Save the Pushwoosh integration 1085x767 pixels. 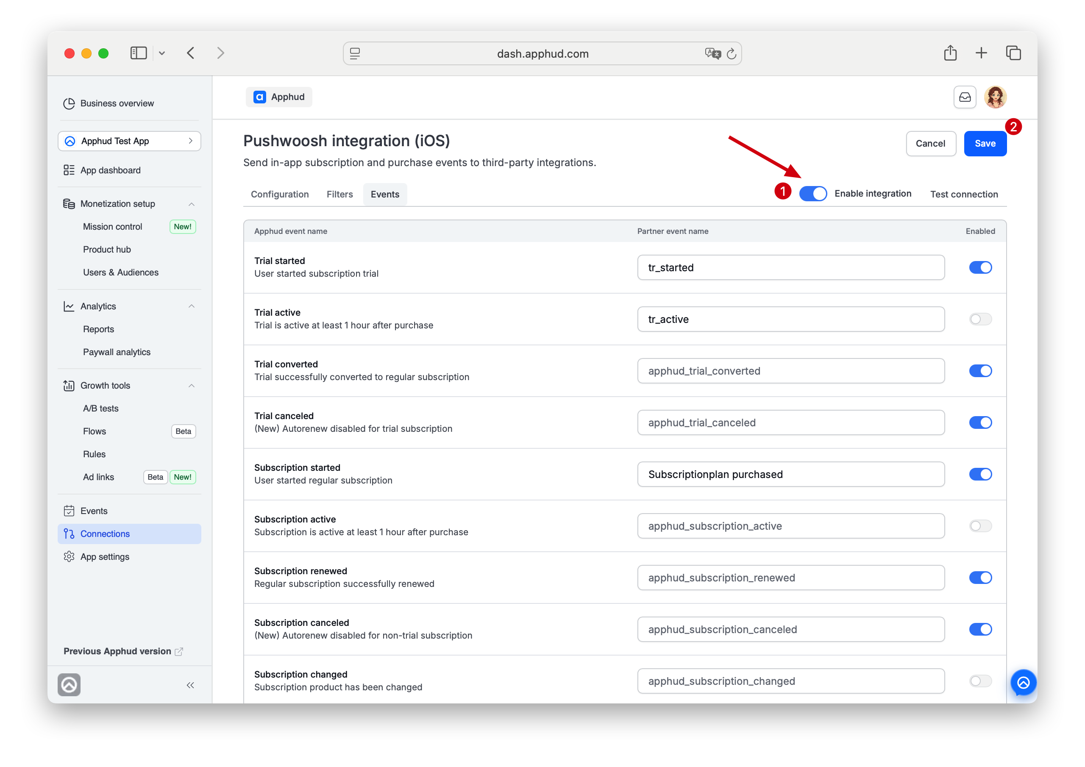985,143
